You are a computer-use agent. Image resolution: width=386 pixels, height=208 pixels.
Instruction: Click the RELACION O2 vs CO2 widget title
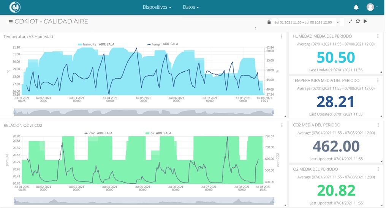click(x=23, y=125)
